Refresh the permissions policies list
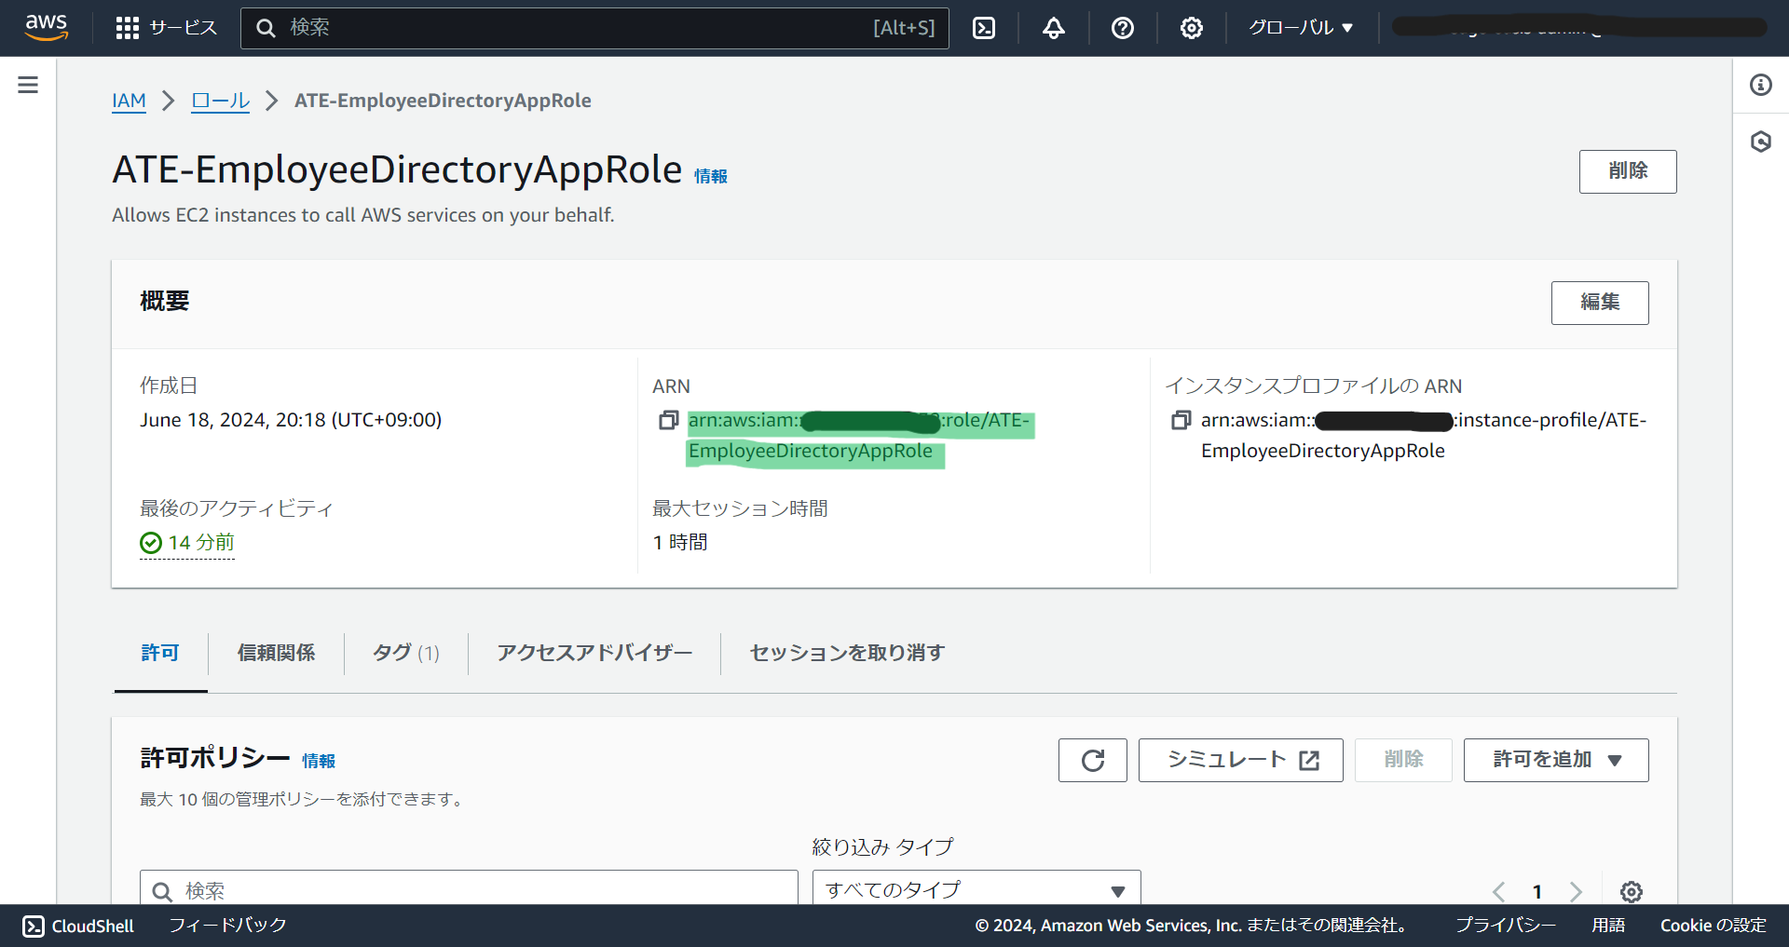 tap(1092, 760)
